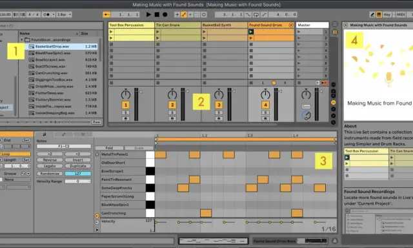The image size is (413, 248).
Task: Toggle track 1 activator button
Action: coord(126,105)
